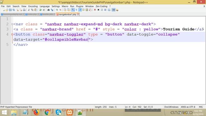Collapse the button fold on line 4
206x116 pixels.
(x=12, y=34)
